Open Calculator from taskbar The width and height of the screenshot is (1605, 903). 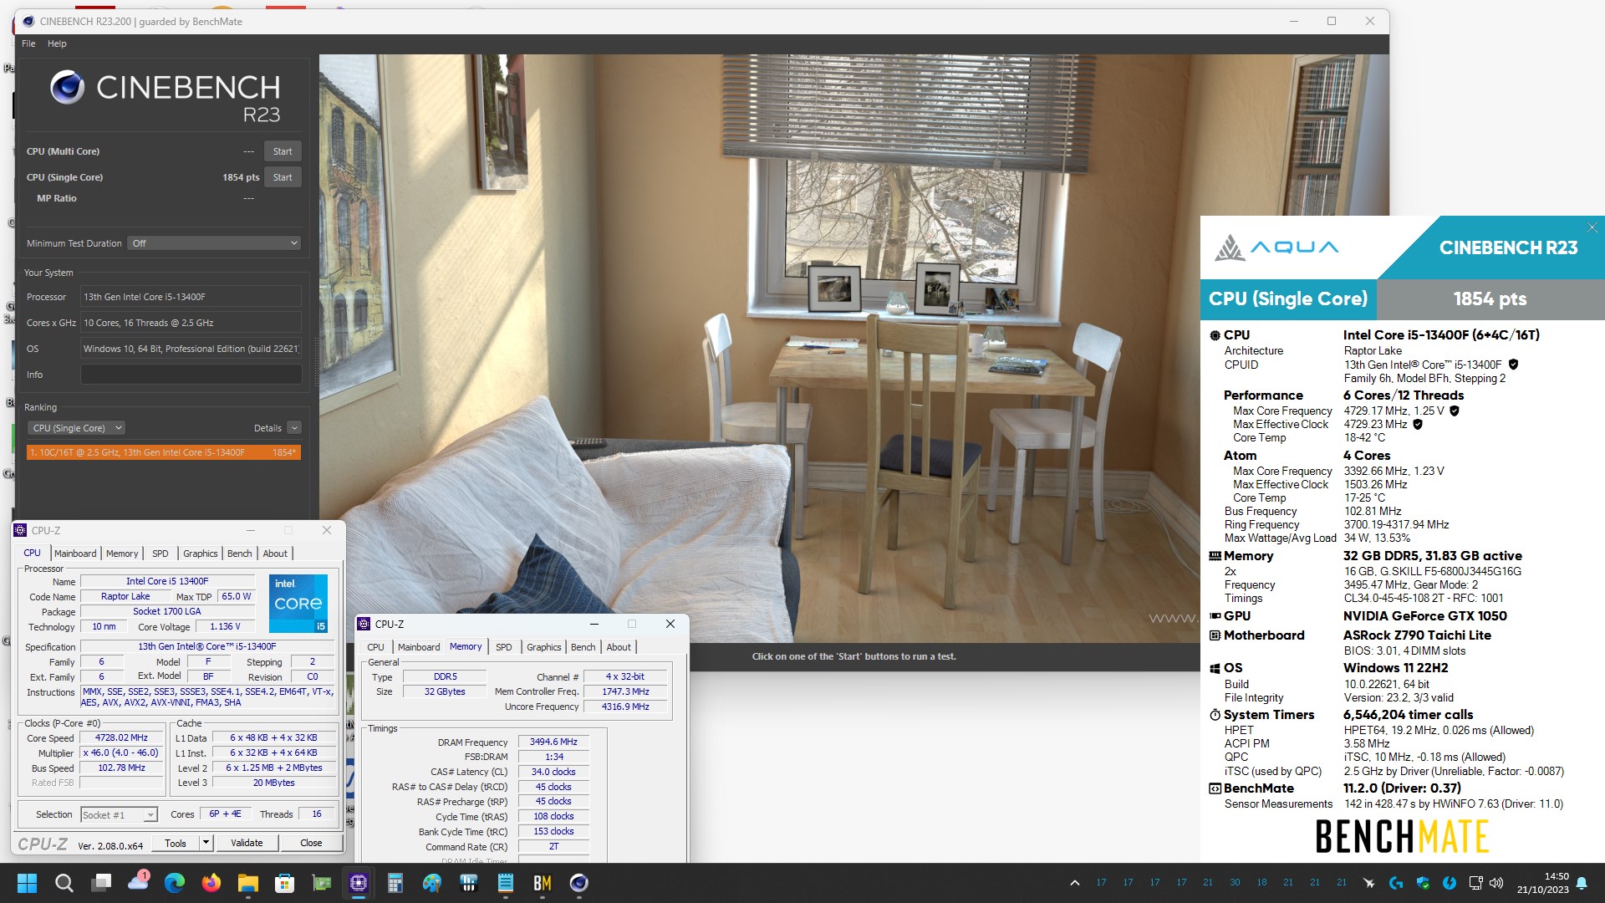395,883
